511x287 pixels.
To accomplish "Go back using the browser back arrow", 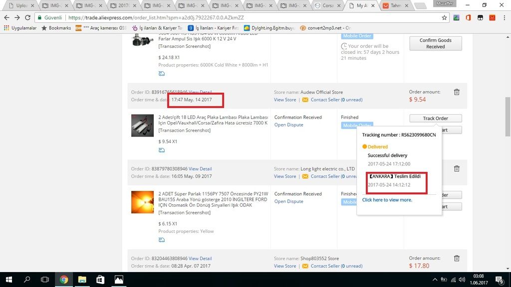I will point(7,17).
